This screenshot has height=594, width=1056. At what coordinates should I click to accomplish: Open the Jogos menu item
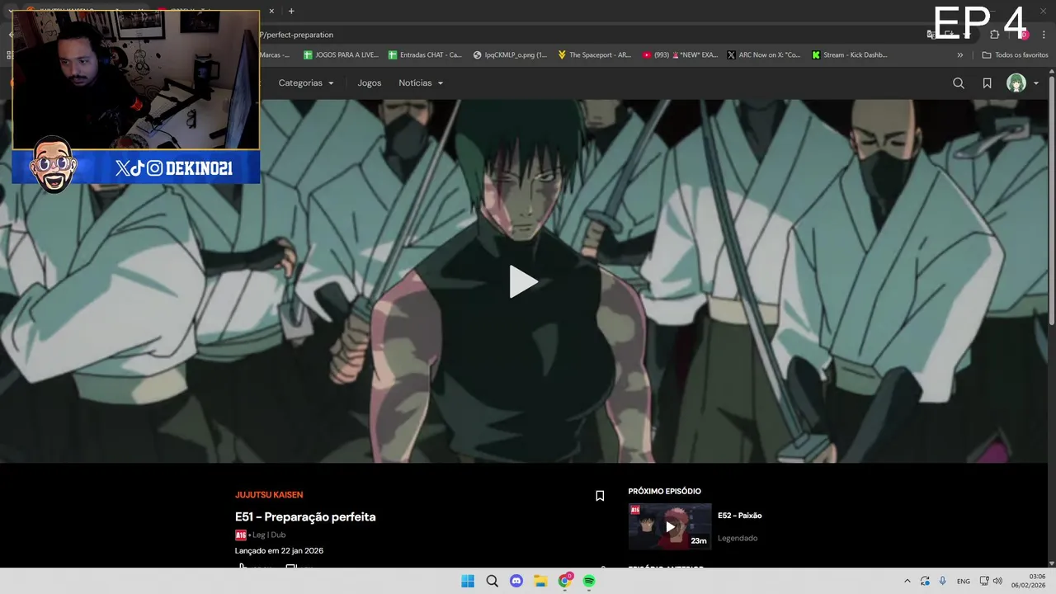[x=370, y=83]
